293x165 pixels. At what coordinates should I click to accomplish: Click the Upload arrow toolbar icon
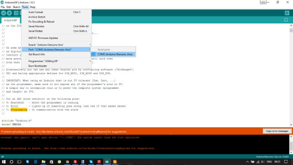tap(9, 13)
